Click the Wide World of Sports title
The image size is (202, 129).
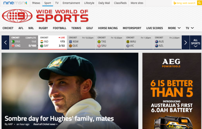click(62, 16)
